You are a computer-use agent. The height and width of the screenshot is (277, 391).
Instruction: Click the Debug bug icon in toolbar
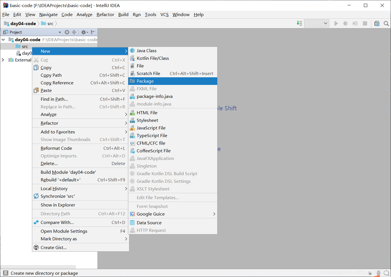click(346, 23)
